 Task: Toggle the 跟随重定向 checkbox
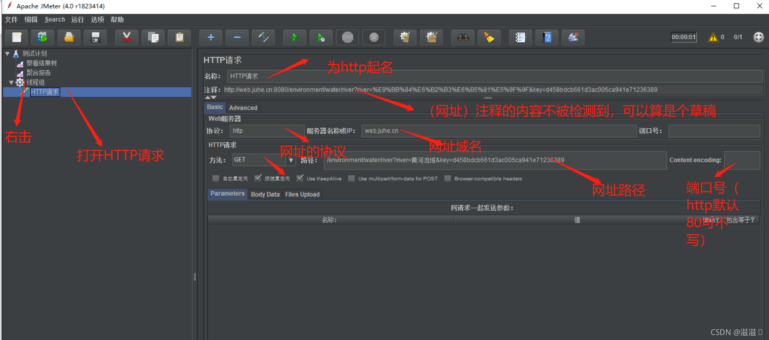pos(258,178)
